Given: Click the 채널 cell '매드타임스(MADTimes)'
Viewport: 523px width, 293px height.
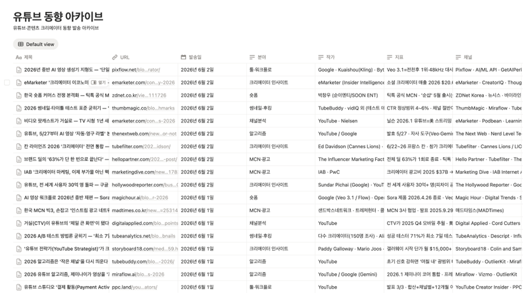Looking at the screenshot, I should [x=480, y=211].
